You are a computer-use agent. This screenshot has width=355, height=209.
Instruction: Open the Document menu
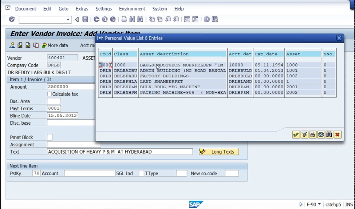click(26, 9)
